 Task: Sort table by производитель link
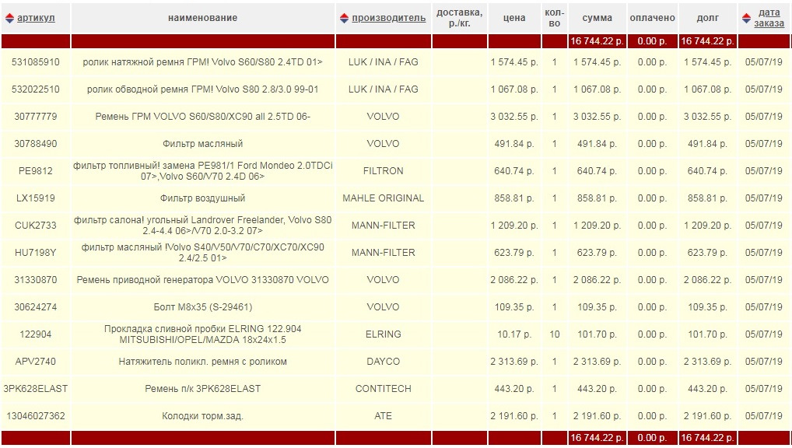click(x=389, y=18)
